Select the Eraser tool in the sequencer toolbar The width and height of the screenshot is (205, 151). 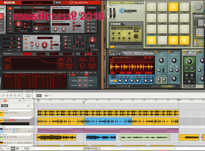(3, 96)
